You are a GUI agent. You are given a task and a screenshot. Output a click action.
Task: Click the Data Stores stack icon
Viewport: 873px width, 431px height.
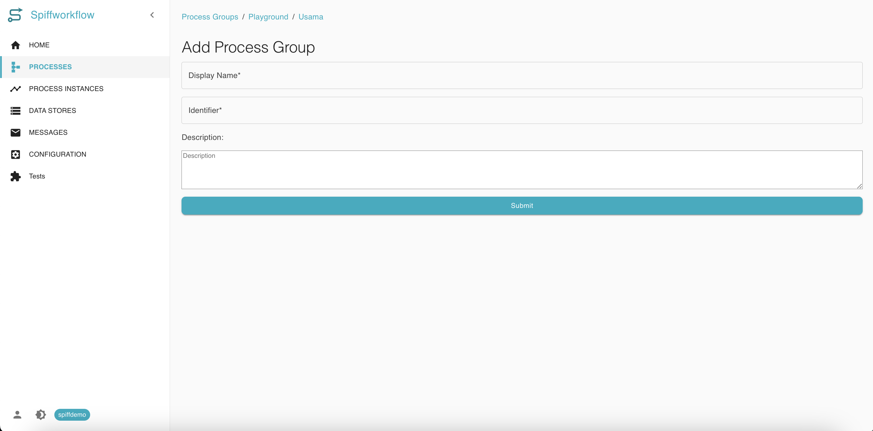(x=15, y=111)
